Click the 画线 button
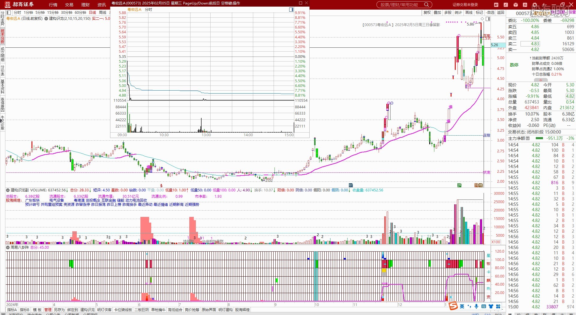 469,13
